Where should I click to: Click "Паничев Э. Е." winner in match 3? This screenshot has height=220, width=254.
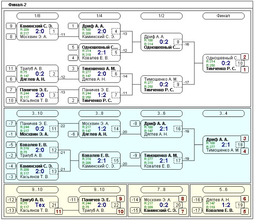tap(34, 90)
